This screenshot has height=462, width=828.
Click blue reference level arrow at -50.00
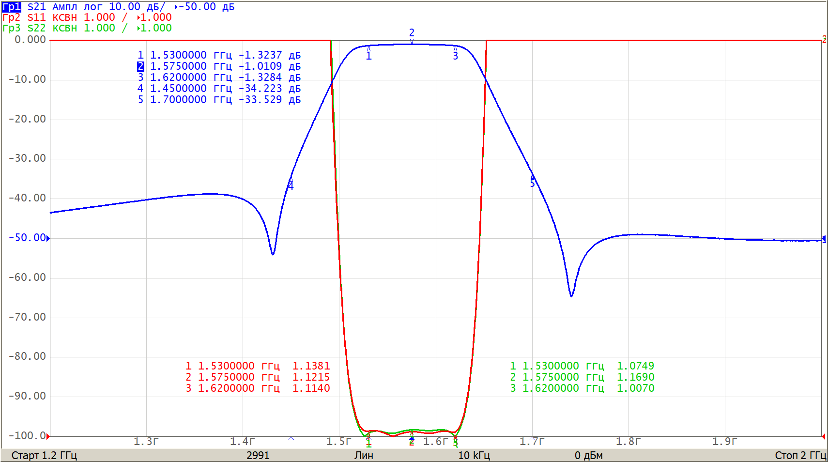pos(48,238)
